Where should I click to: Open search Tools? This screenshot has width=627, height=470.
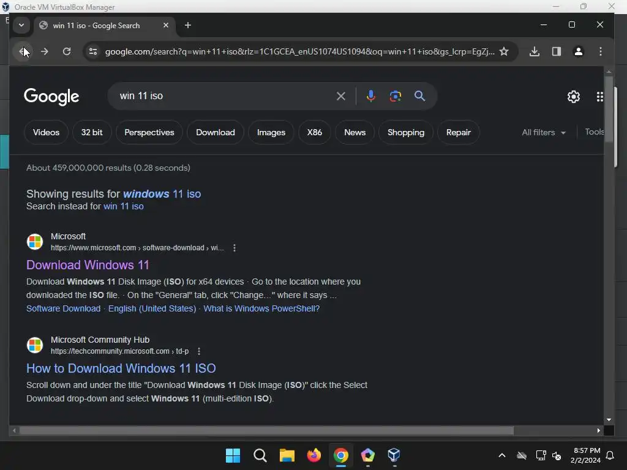click(x=594, y=132)
